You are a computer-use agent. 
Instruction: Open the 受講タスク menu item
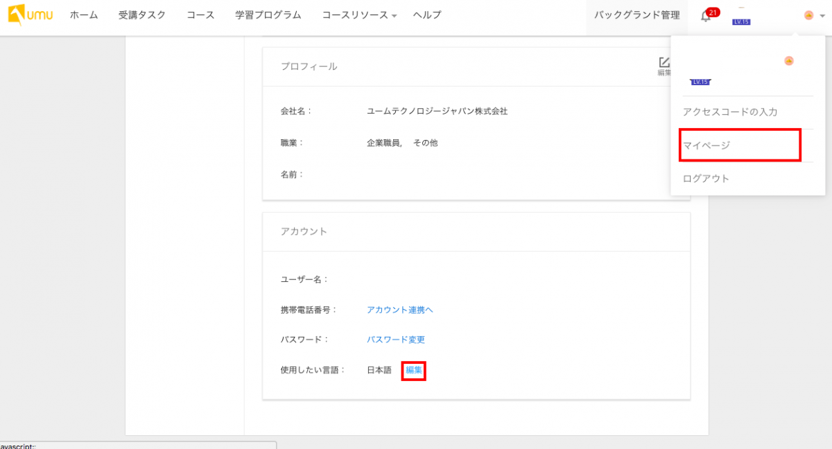tap(141, 15)
